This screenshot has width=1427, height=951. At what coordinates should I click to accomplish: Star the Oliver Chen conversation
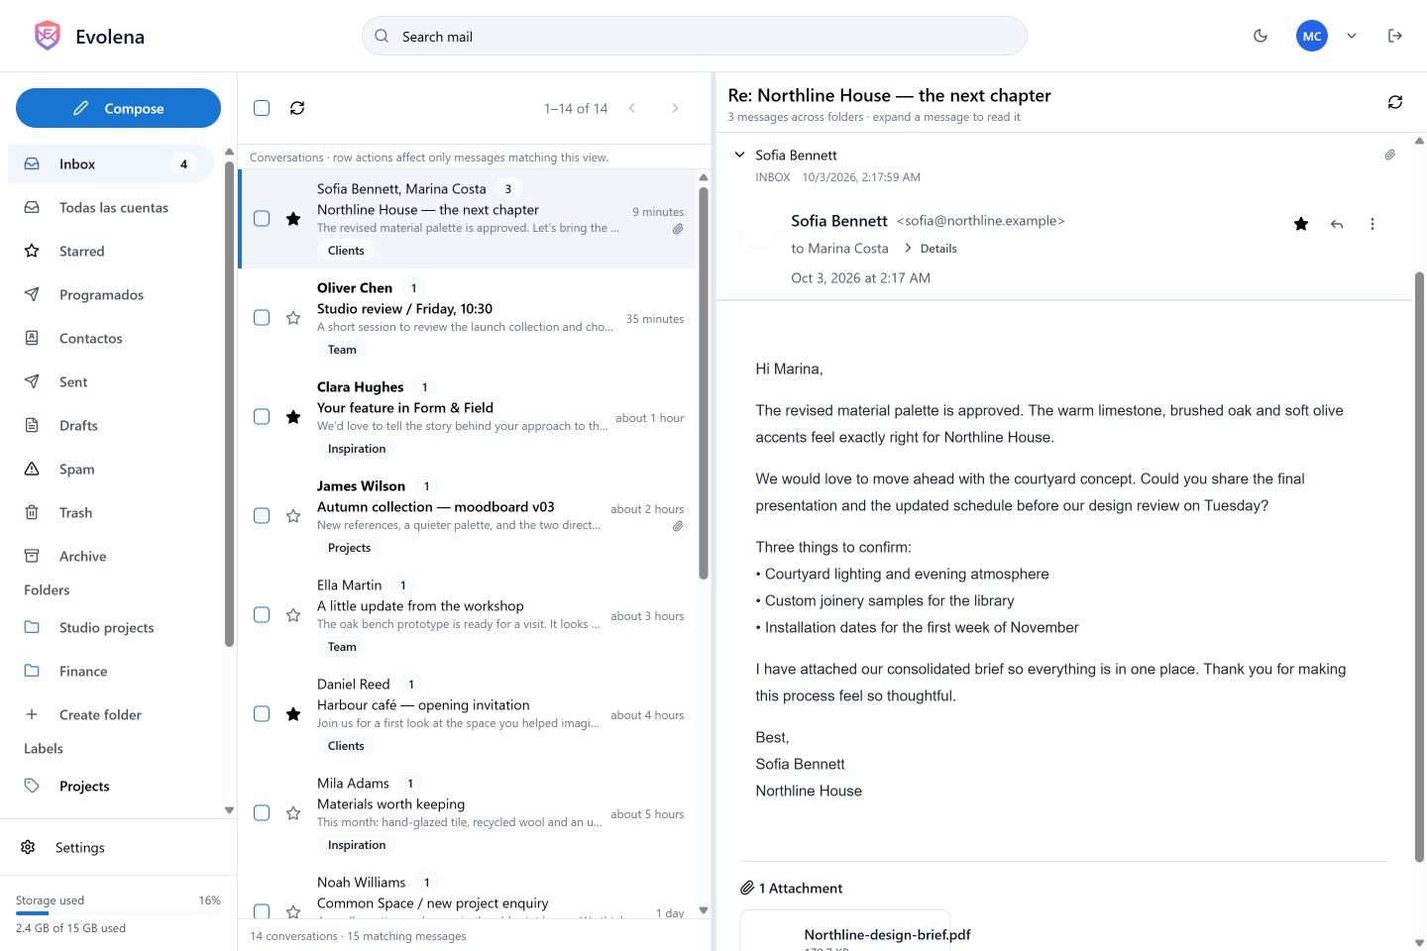point(293,318)
